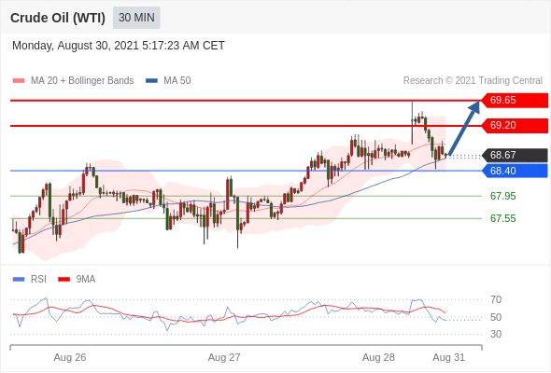Click the Aug 27 date axis label
Viewport: 551px width, 373px height.
click(x=224, y=357)
